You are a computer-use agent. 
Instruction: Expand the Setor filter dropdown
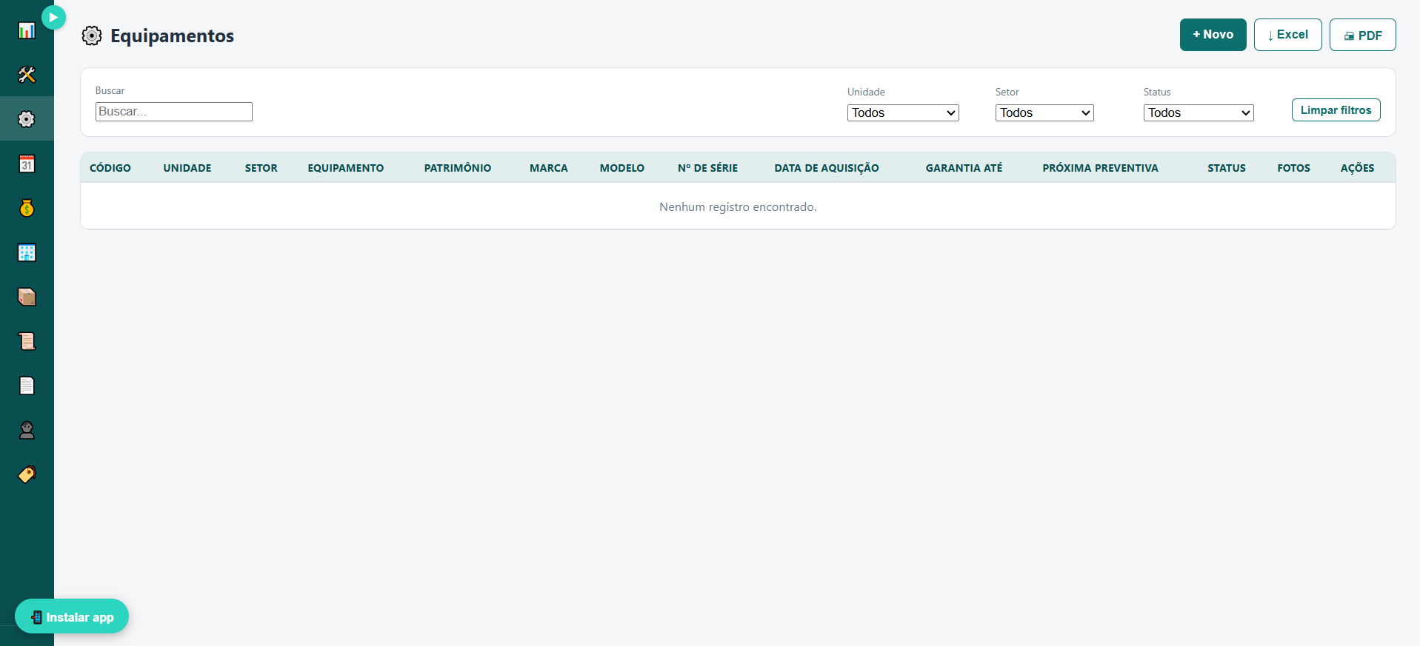[x=1044, y=112]
